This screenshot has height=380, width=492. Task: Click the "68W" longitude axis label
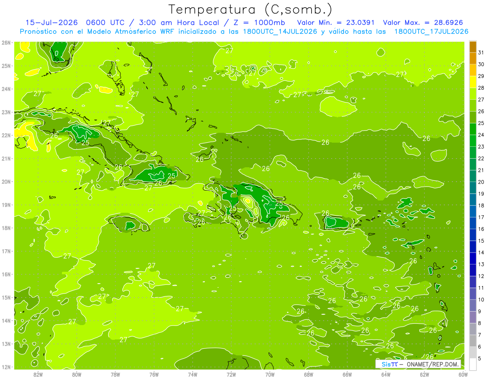click(x=309, y=375)
